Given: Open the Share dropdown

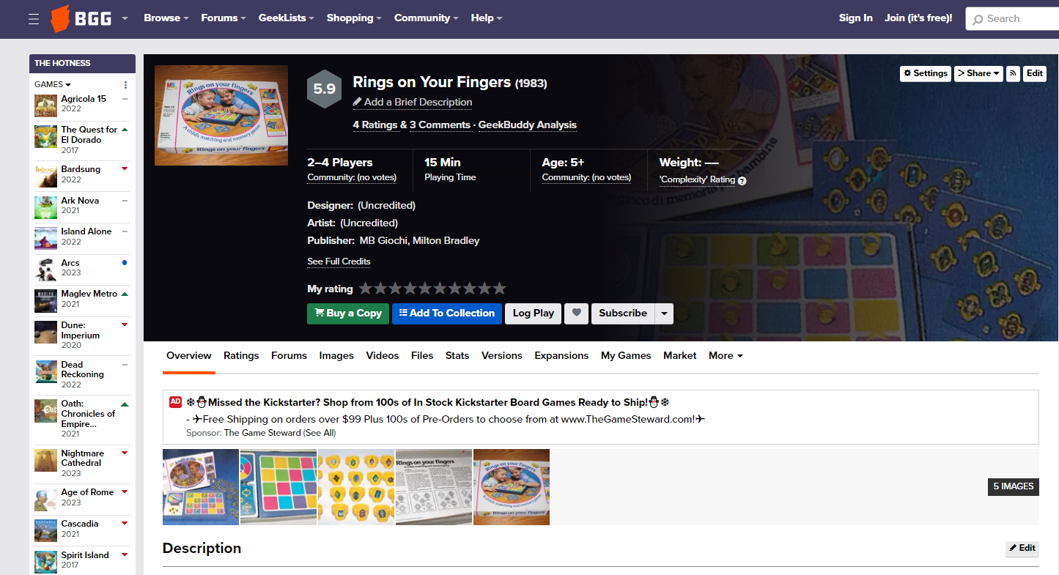Looking at the screenshot, I should click(x=978, y=73).
